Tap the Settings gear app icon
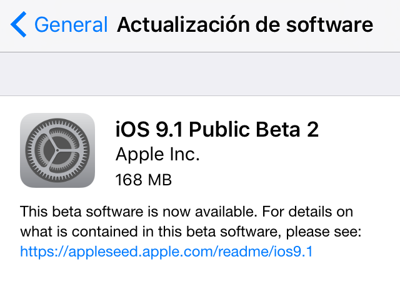This screenshot has width=400, height=307. [x=57, y=150]
